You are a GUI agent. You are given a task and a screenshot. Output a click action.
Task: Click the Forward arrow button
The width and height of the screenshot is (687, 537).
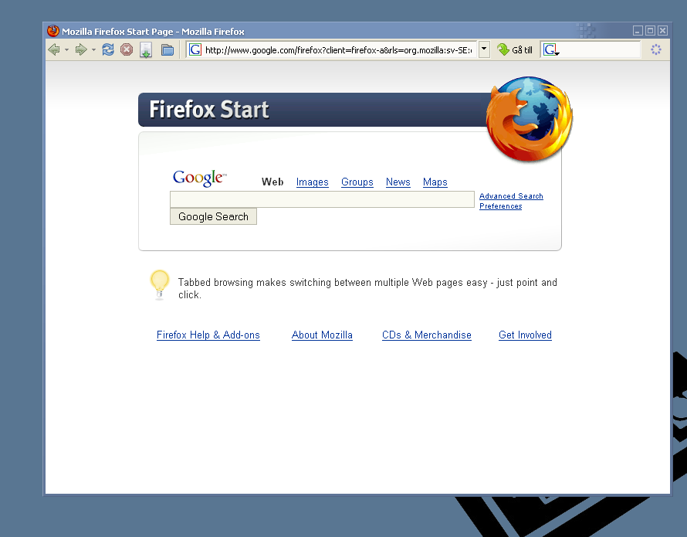[x=81, y=49]
